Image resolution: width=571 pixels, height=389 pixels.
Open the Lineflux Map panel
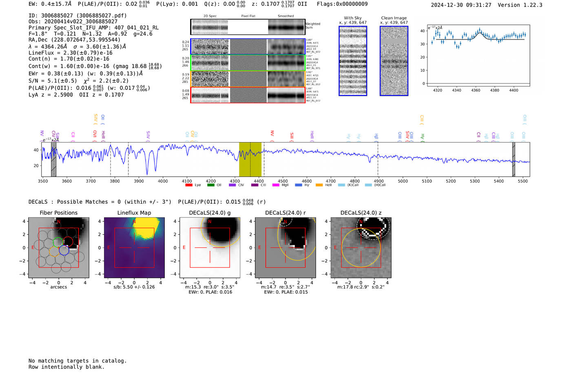point(134,248)
